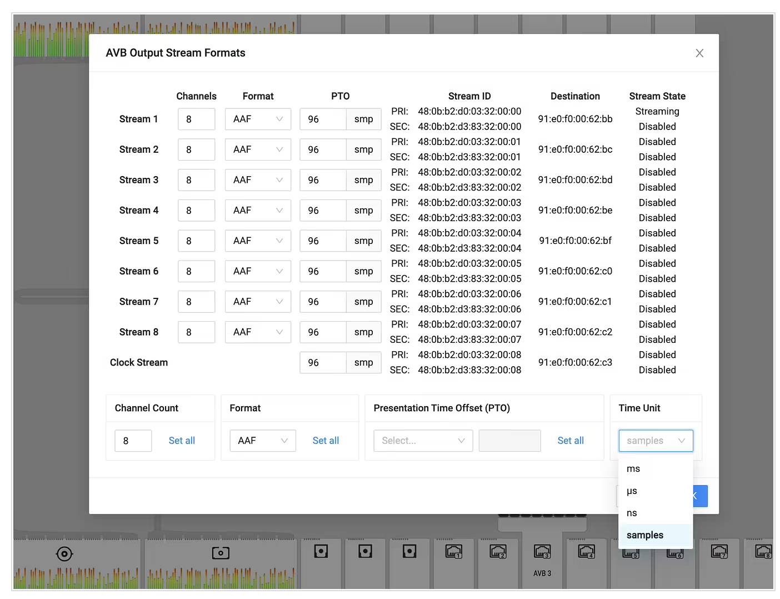
Task: Click secondary stream ID 48:0b:b2:d3:83:32:00:08
Action: click(x=469, y=370)
